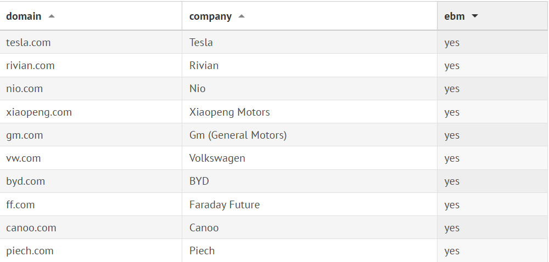Click the ebm value in piech.com row
Image resolution: width=549 pixels, height=262 pixels.
click(452, 251)
